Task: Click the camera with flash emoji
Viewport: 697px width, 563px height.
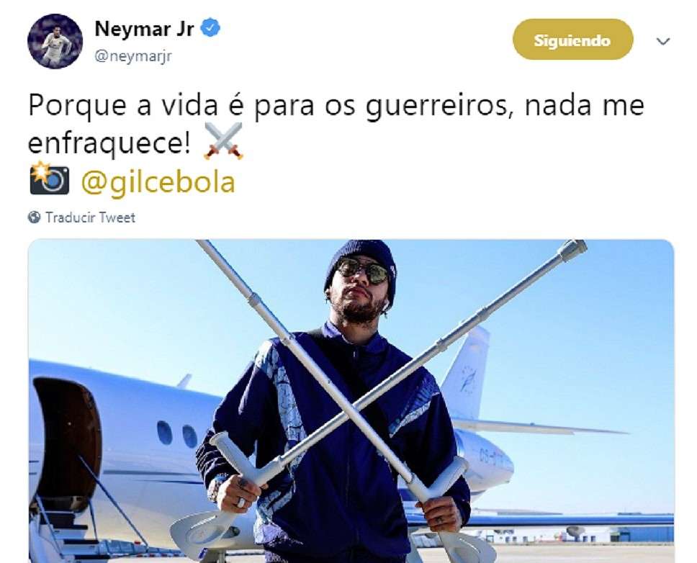Action: click(x=50, y=178)
